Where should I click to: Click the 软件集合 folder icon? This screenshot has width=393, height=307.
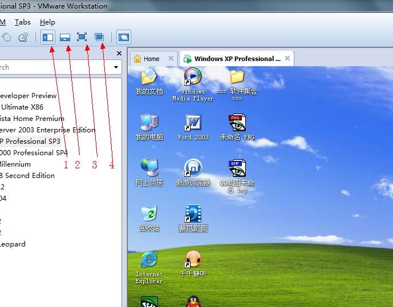pos(237,84)
